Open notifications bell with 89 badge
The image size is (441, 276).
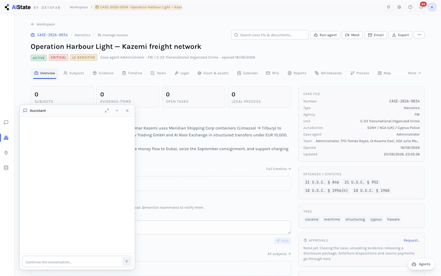pyautogui.click(x=421, y=7)
